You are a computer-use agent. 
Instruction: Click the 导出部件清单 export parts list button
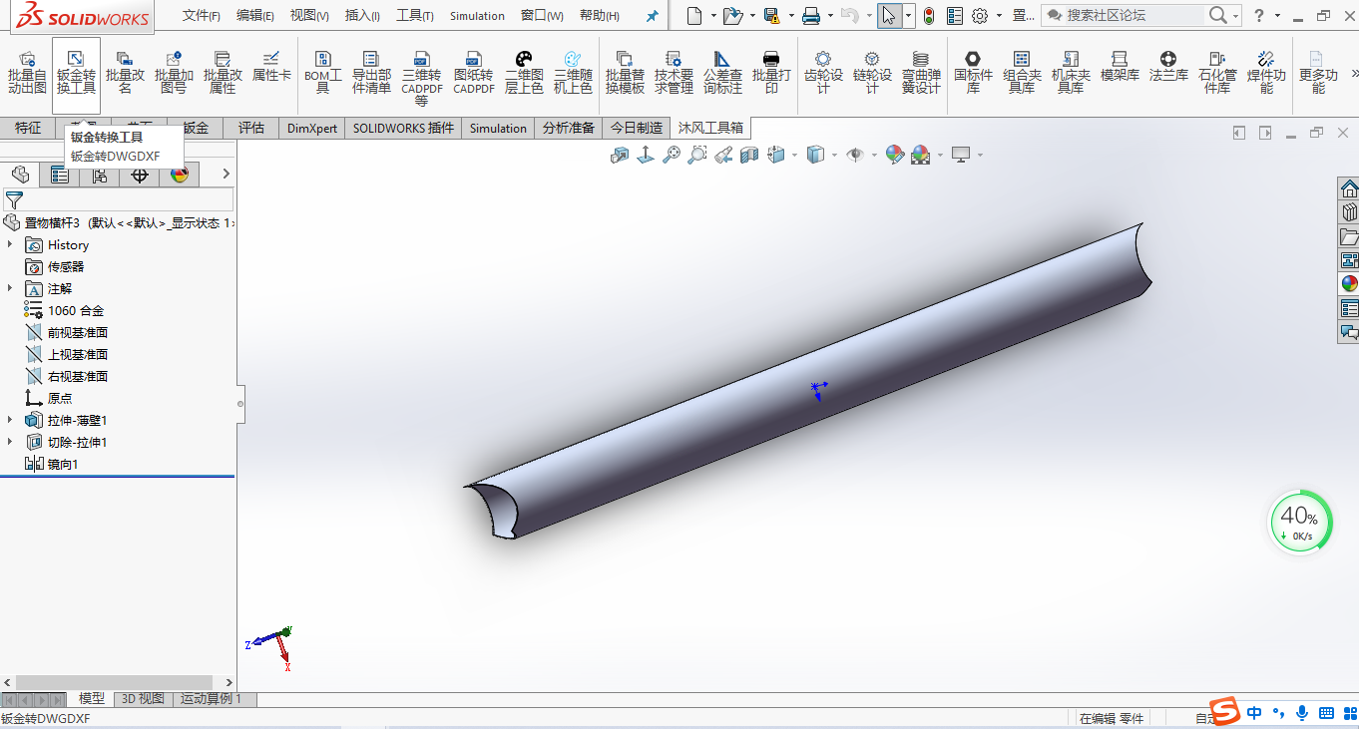click(x=371, y=75)
